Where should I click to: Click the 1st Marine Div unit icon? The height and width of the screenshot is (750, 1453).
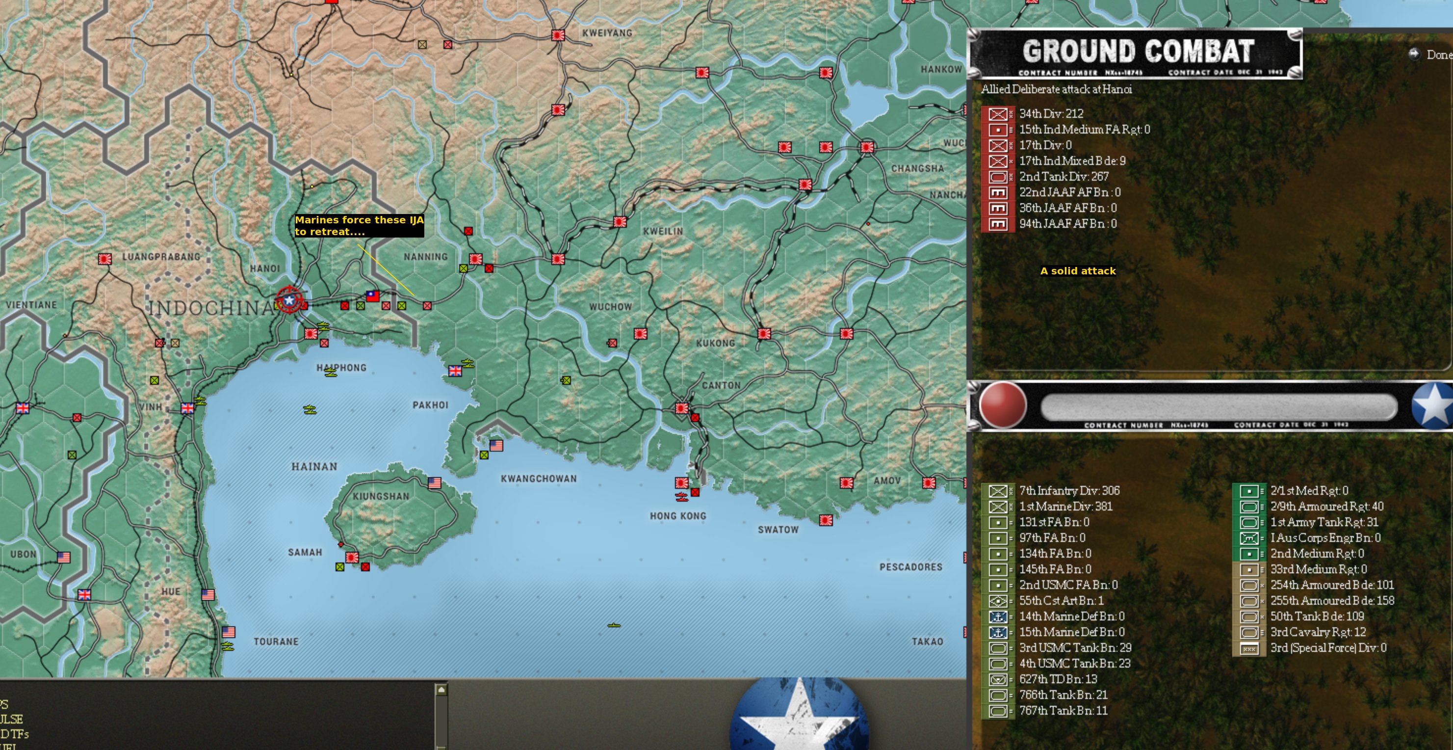click(x=998, y=507)
